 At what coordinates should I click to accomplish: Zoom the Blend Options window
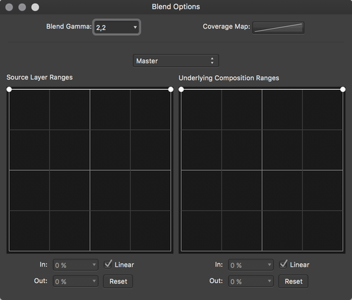(x=35, y=7)
